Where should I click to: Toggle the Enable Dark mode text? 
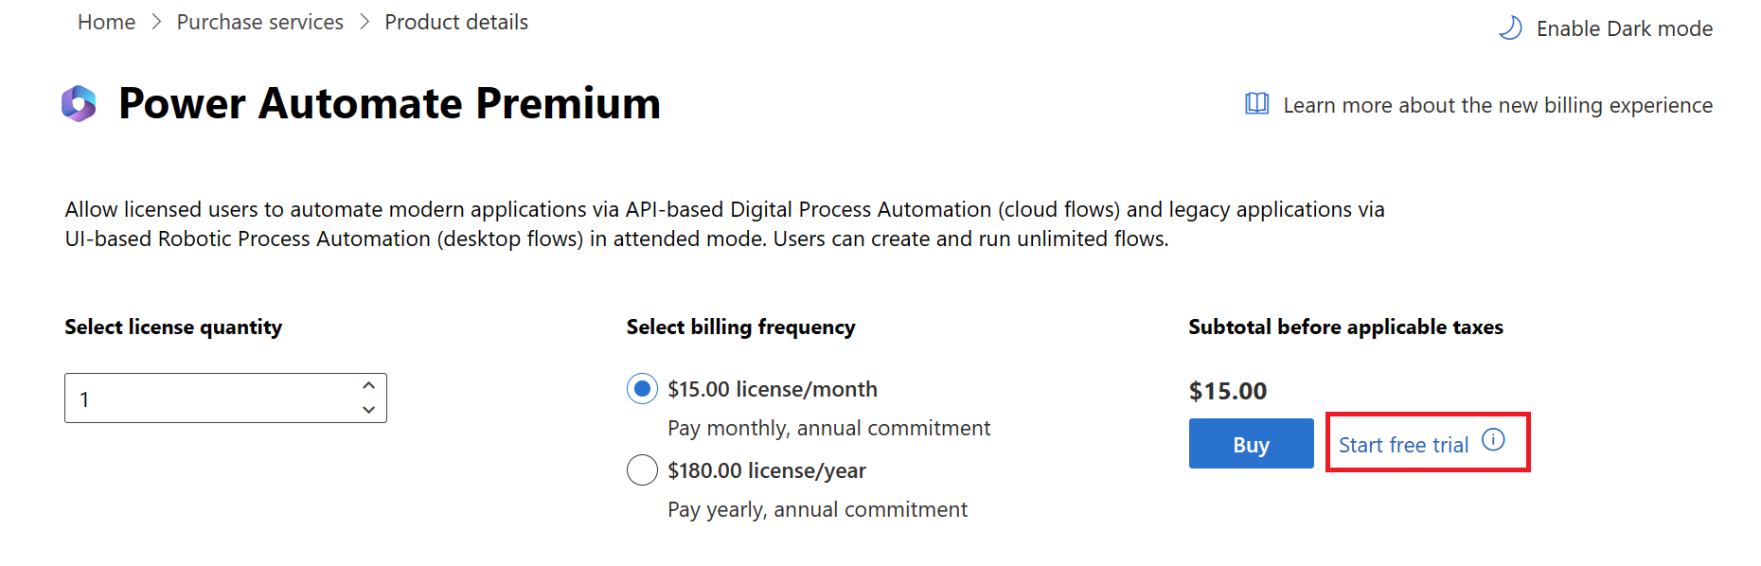click(x=1624, y=28)
